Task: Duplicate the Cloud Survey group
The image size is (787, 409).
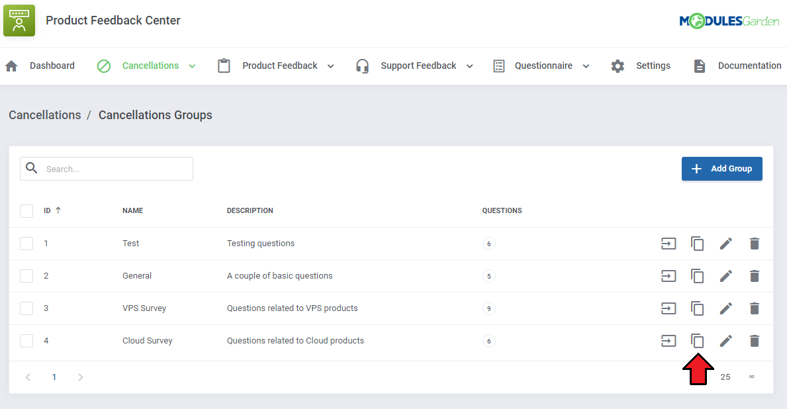Action: (697, 341)
